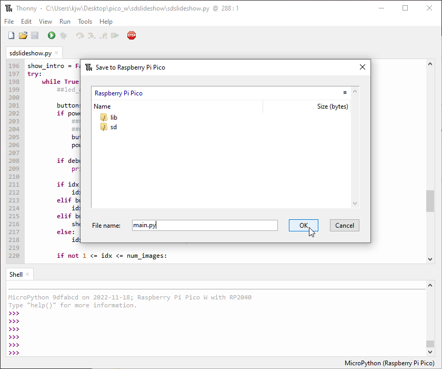The height and width of the screenshot is (369, 442).
Task: Select the lib folder row
Action: 220,117
